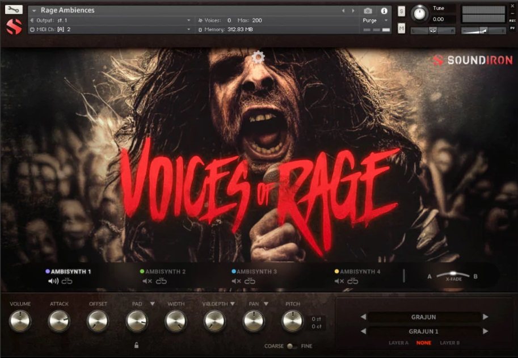Toggle the Ambisynth 3 link icon
Image resolution: width=518 pixels, height=358 pixels.
pos(250,281)
